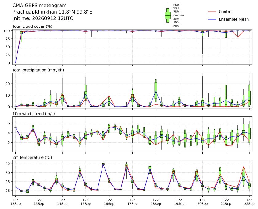Screen dimensions: 258x209
Task: Click the 32 tick on temperature axis
Action: pyautogui.click(x=8, y=164)
